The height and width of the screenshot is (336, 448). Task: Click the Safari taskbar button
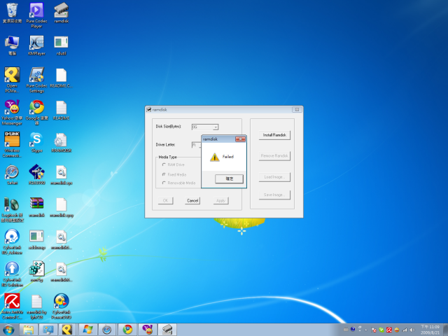coord(107,330)
